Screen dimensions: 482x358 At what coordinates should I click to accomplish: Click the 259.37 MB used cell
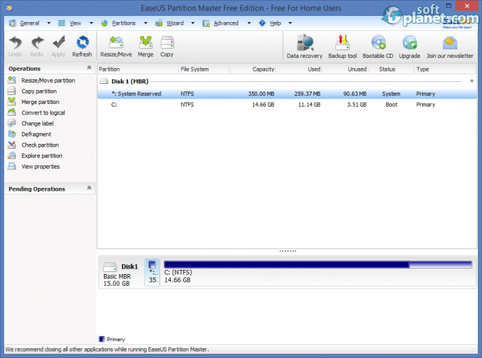[x=307, y=94]
